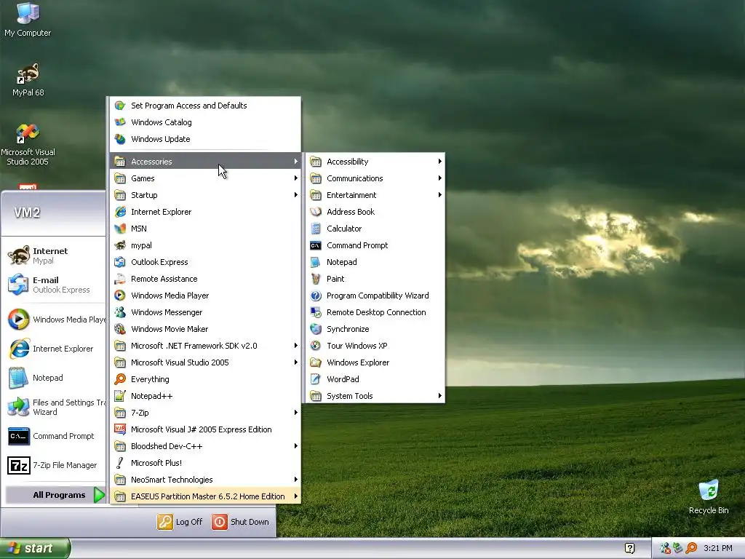Click the Log Off button
Screen dimensions: 745x559
point(180,522)
